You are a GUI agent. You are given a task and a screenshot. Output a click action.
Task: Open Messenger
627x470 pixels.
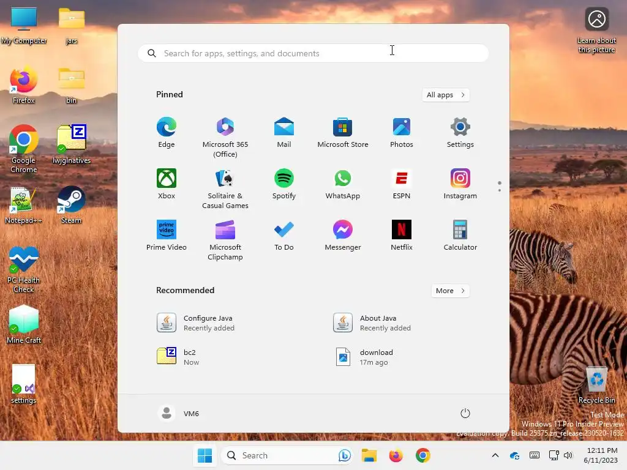tap(343, 236)
